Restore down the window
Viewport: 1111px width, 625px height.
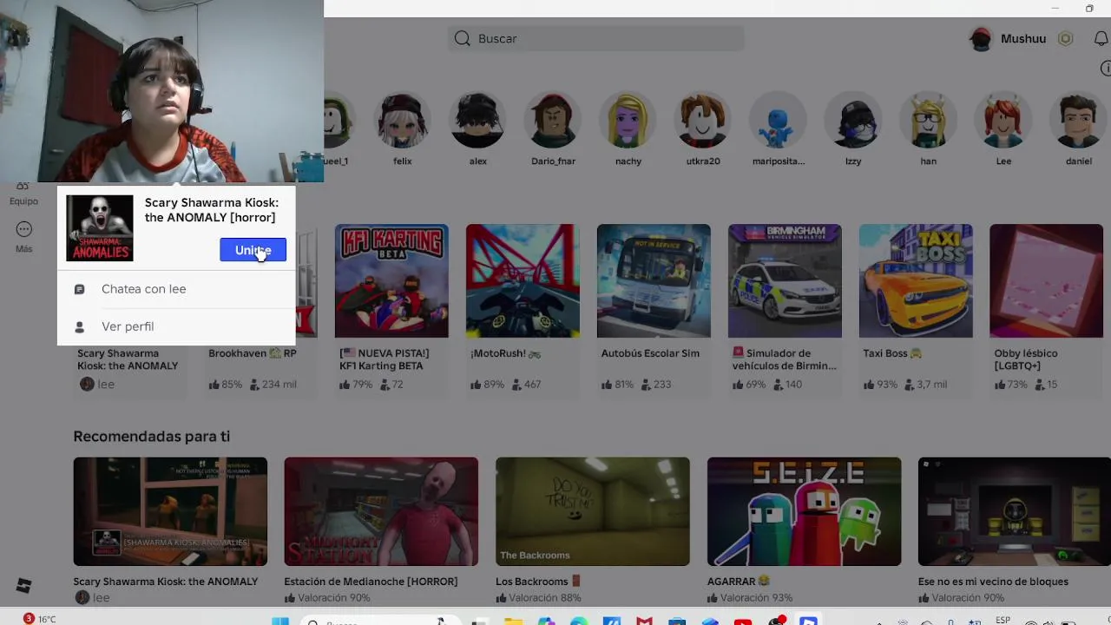(1089, 9)
